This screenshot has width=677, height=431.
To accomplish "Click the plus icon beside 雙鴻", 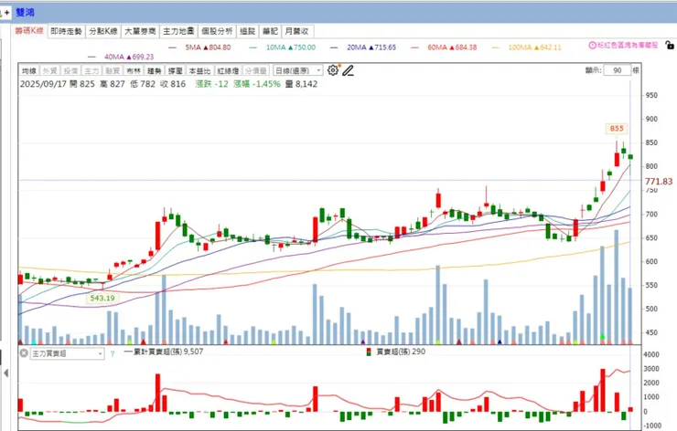I will coord(7,13).
